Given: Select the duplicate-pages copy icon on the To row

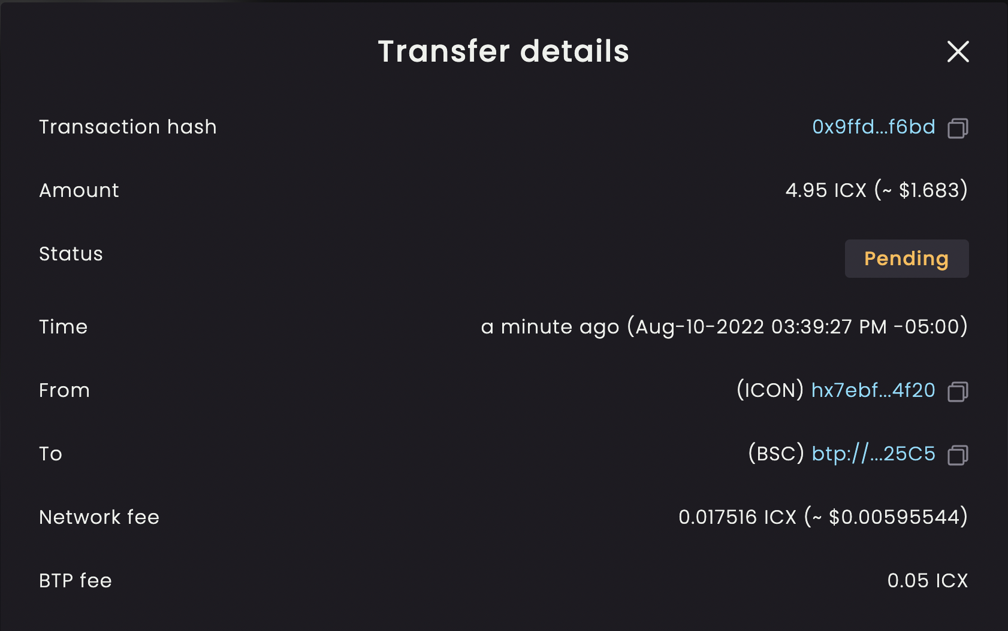Looking at the screenshot, I should 958,455.
